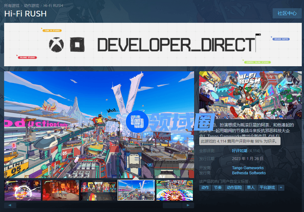Click the plus button to add a tag
Viewport: 304px width, 212px height.
281,188
